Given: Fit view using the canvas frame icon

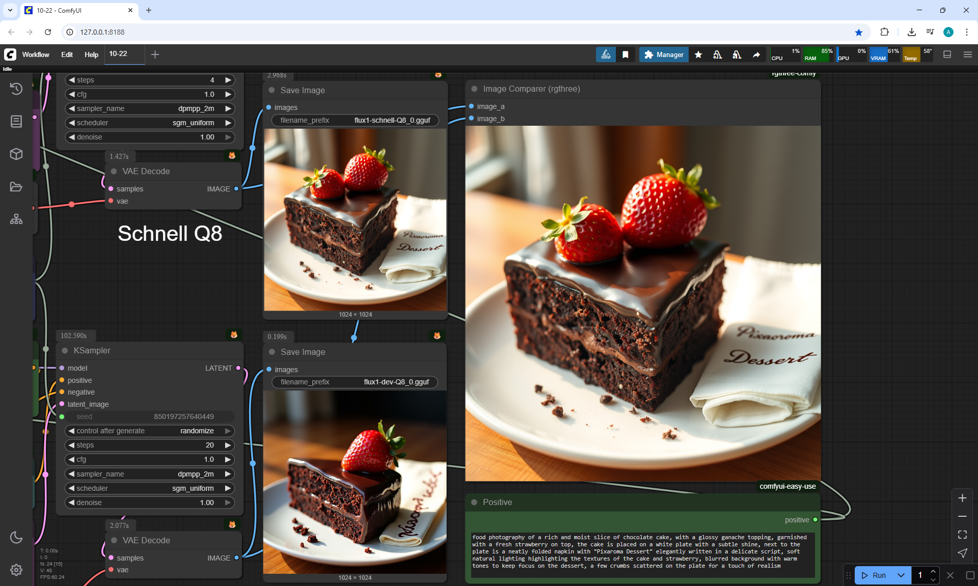Looking at the screenshot, I should pyautogui.click(x=962, y=535).
